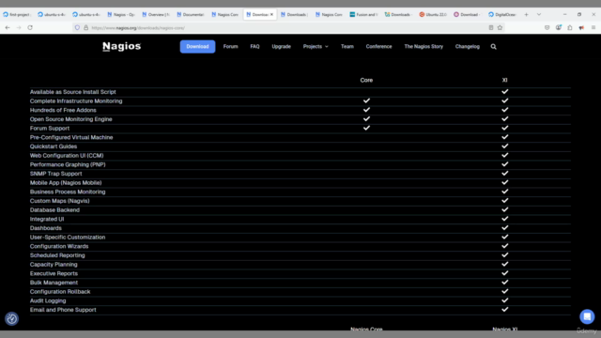This screenshot has width=601, height=338.
Task: Click 'Scheduled Reporting' text
Action: 57,255
